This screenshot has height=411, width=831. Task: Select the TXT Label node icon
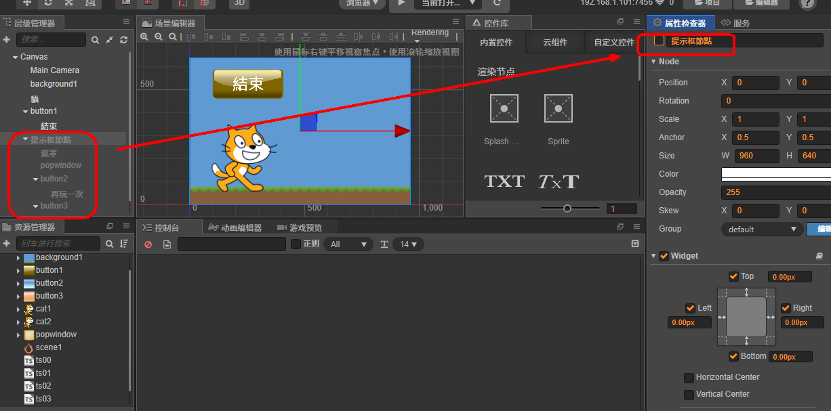click(x=504, y=181)
